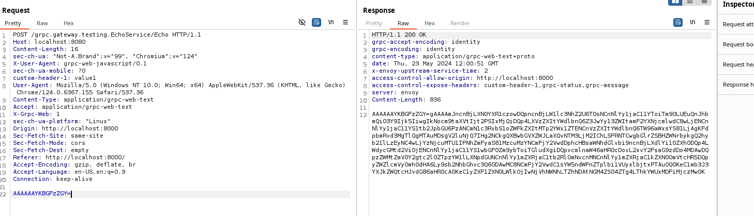Viewport: 754px width, 216px height.
Task: Click the Accept-Encoding header line
Action: coord(74,165)
